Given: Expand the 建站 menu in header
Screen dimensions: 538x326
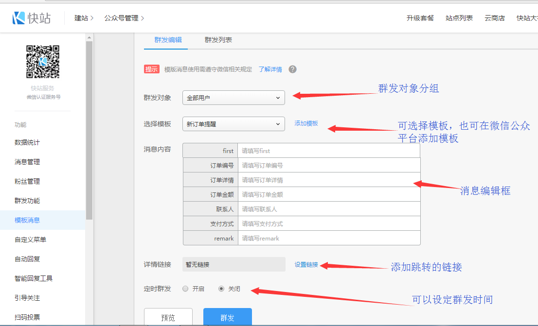Looking at the screenshot, I should pyautogui.click(x=84, y=18).
